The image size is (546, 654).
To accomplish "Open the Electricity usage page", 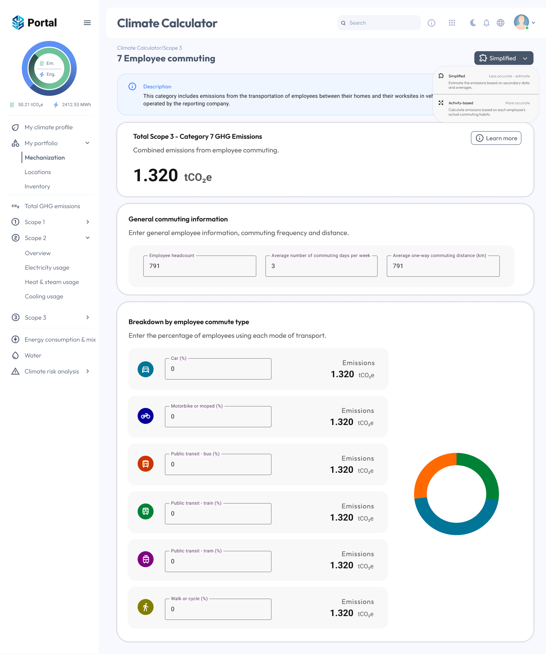I will coord(47,268).
